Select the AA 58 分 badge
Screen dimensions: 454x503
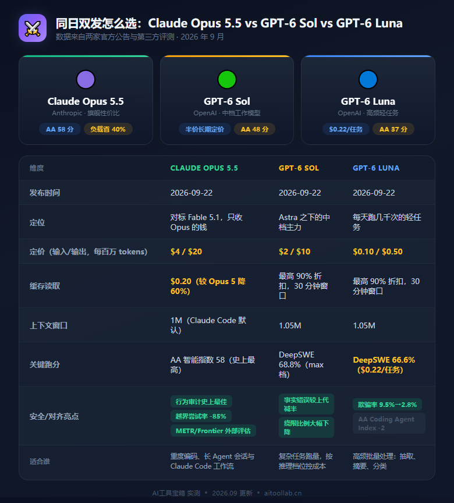pyautogui.click(x=60, y=129)
